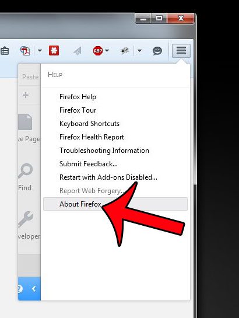The width and height of the screenshot is (239, 318).
Task: Click the Find magnifier icon
Action: click(x=25, y=171)
